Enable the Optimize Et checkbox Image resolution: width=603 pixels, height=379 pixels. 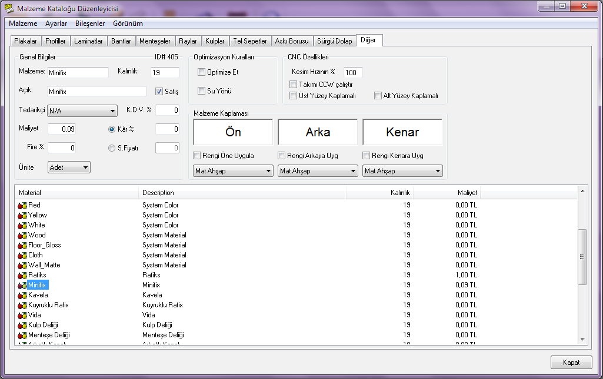click(201, 72)
